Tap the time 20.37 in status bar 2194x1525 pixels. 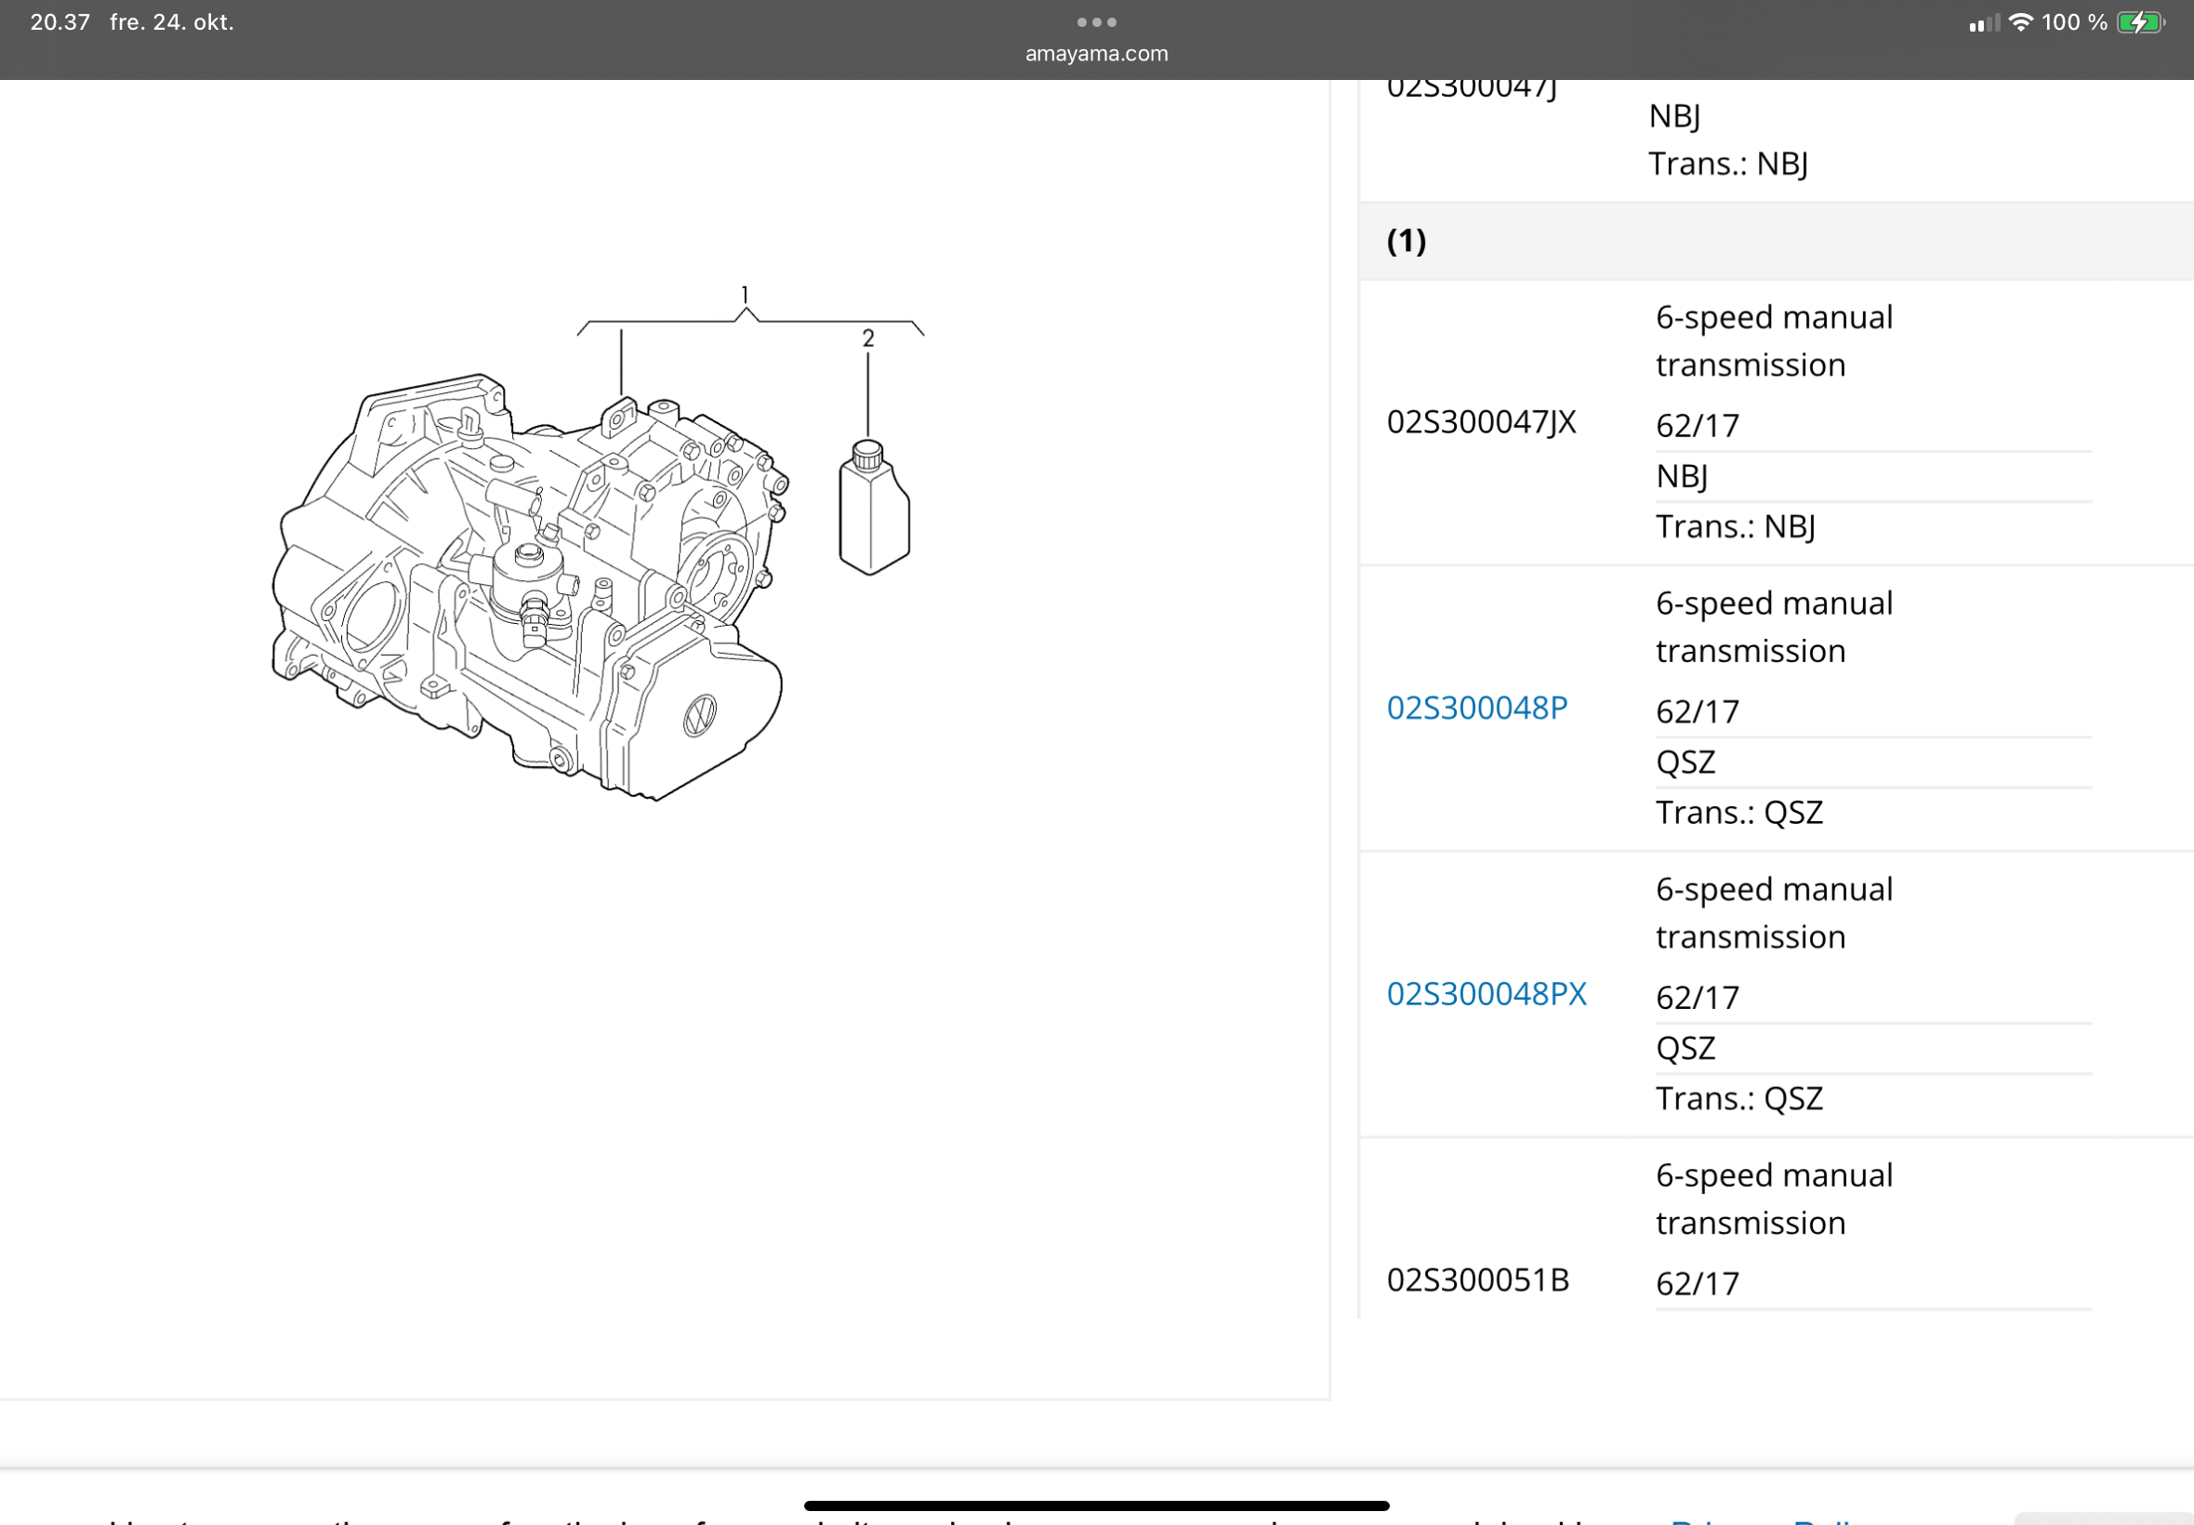[59, 22]
